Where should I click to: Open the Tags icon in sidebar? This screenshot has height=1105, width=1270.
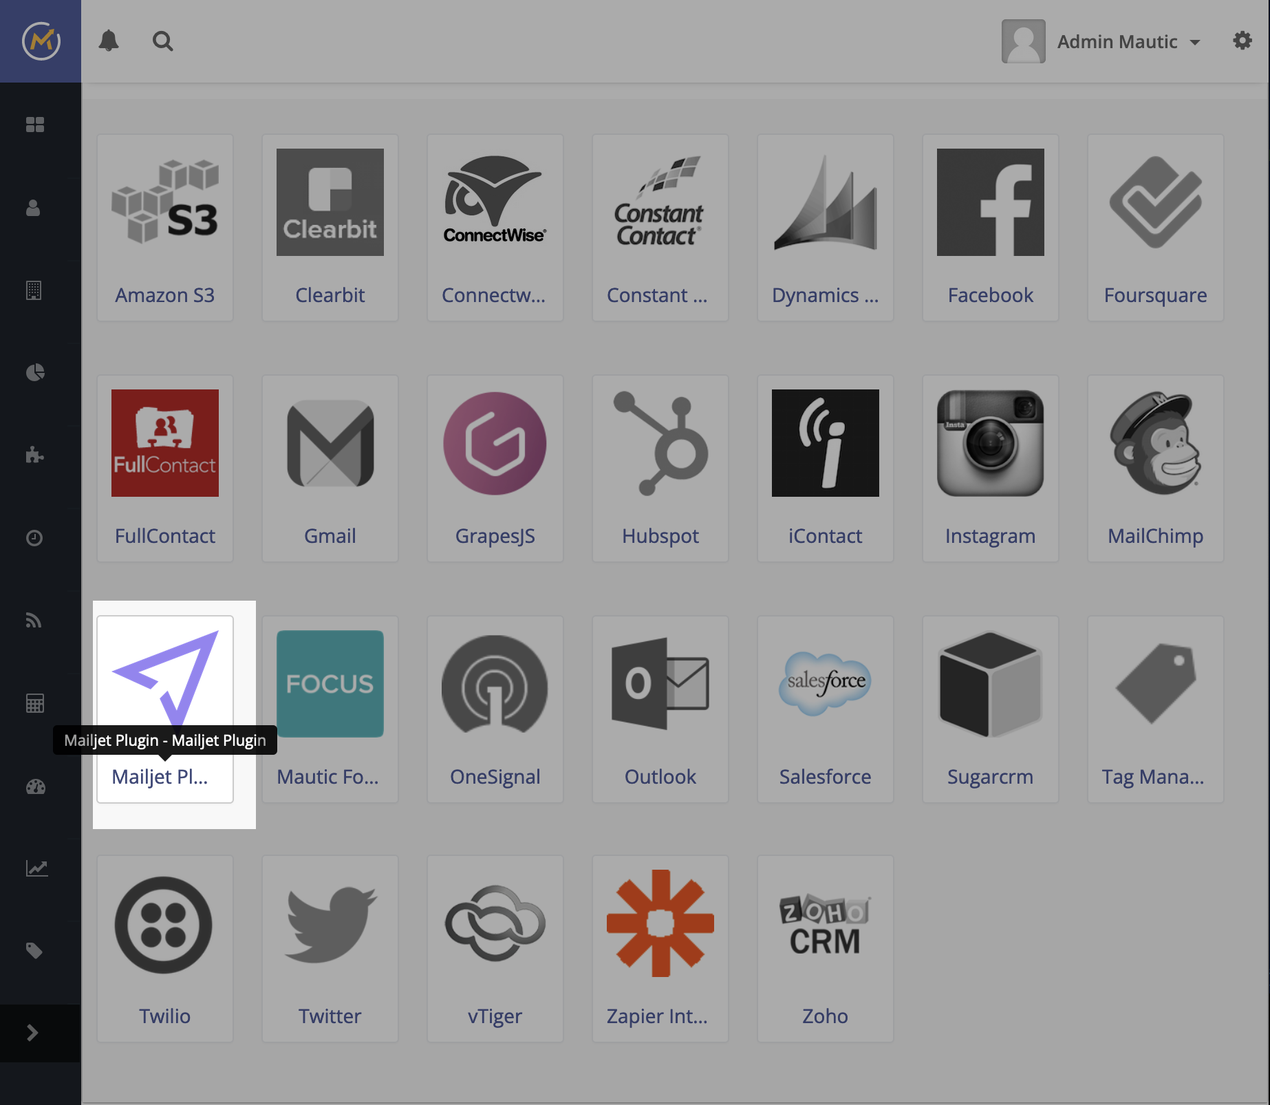(x=34, y=951)
